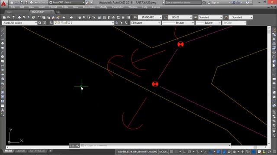Click the Workspace Settings gear icon

[x=40, y=23]
